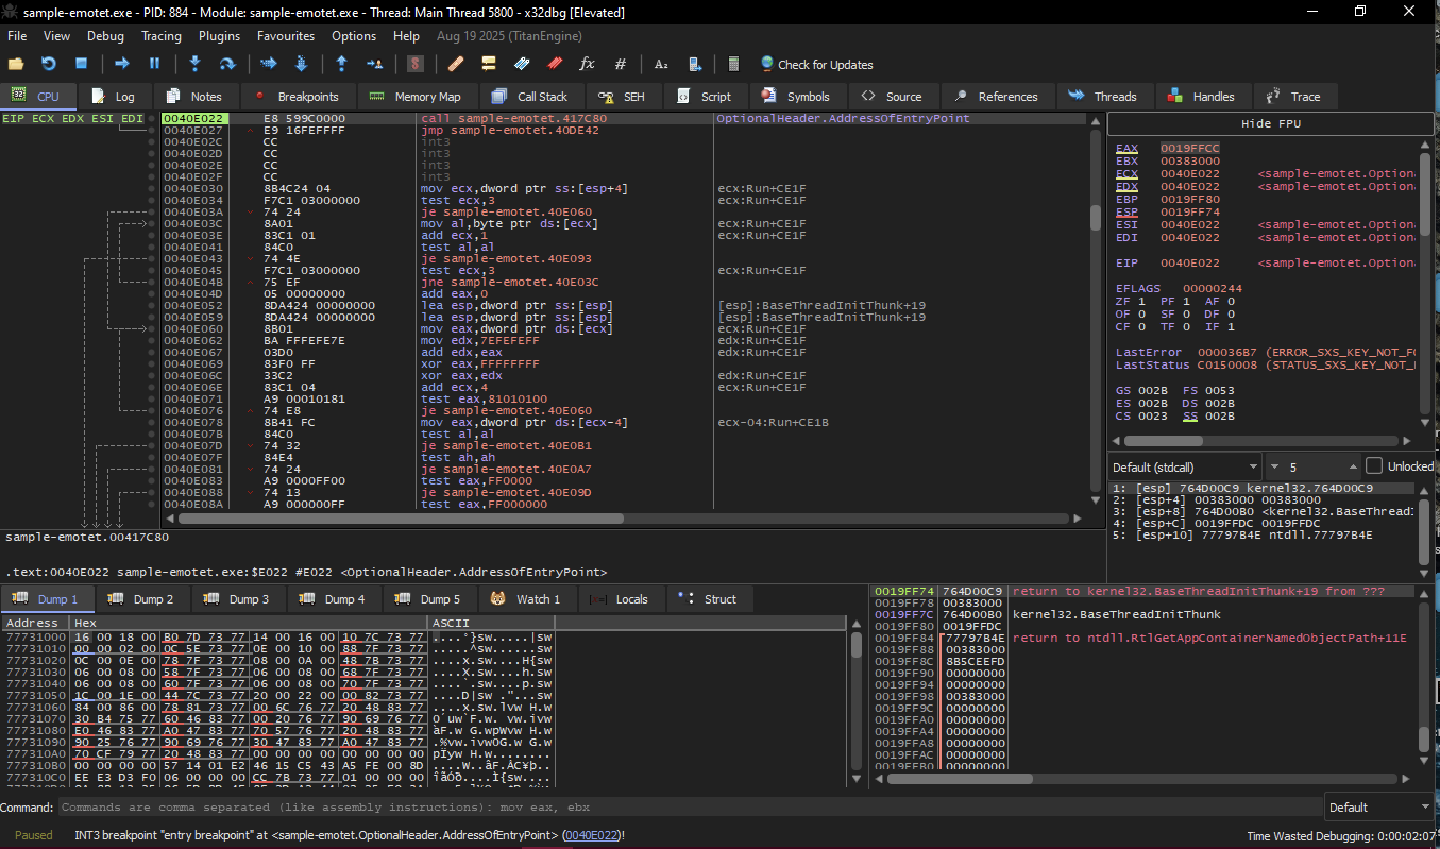
Task: Open the Plugins menu
Action: [219, 36]
